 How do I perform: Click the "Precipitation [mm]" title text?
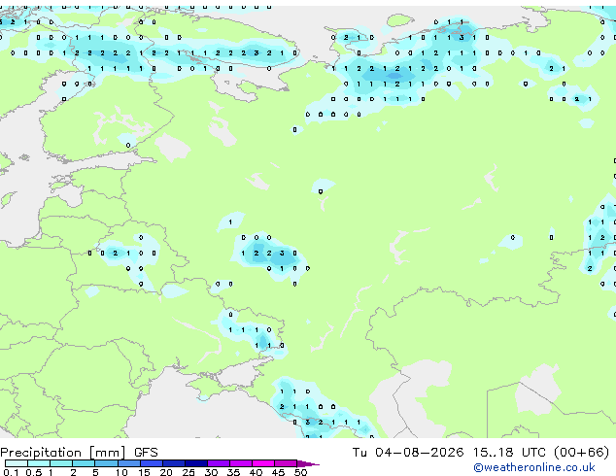(x=63, y=453)
